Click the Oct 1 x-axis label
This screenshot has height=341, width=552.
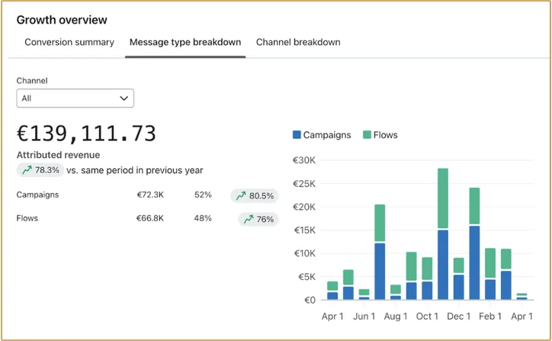tap(427, 317)
